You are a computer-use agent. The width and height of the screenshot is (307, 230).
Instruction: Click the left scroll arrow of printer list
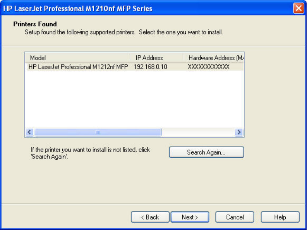[29, 132]
